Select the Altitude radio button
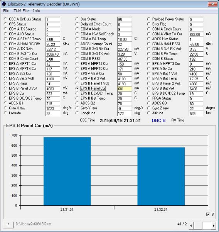 point(149,113)
